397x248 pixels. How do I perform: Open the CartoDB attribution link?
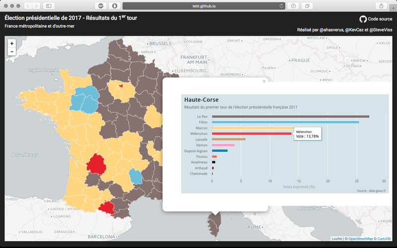tap(384, 239)
